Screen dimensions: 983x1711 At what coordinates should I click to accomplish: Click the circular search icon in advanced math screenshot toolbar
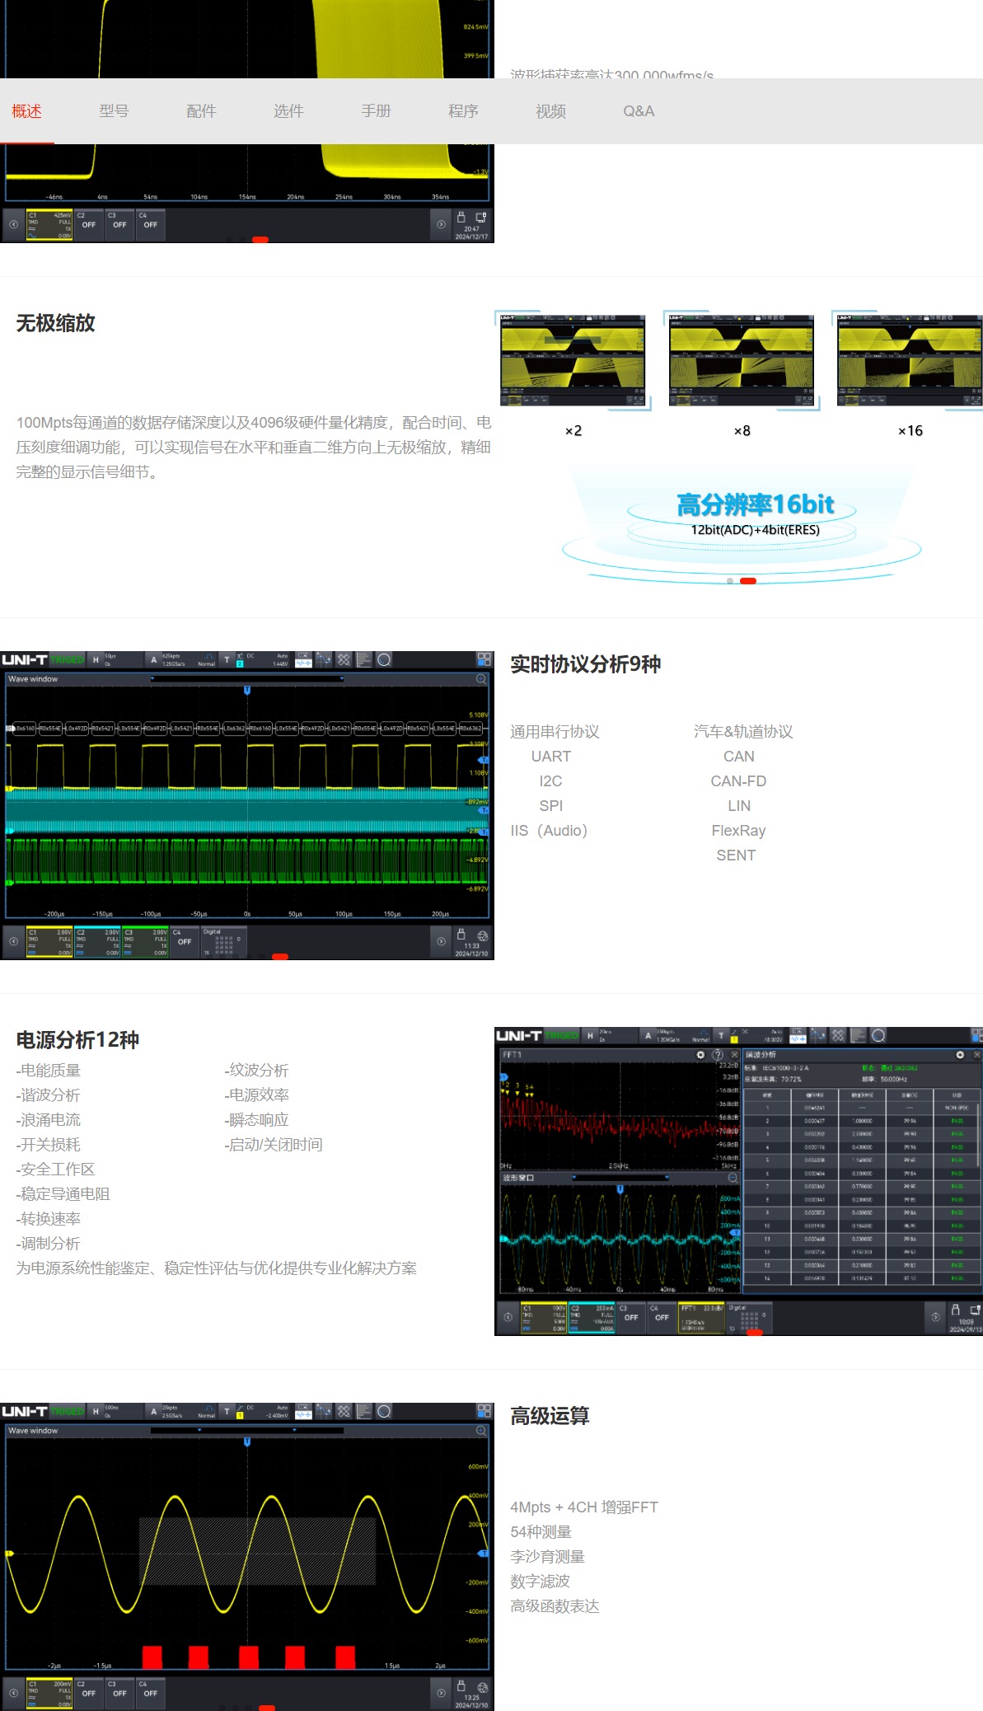(x=384, y=1411)
